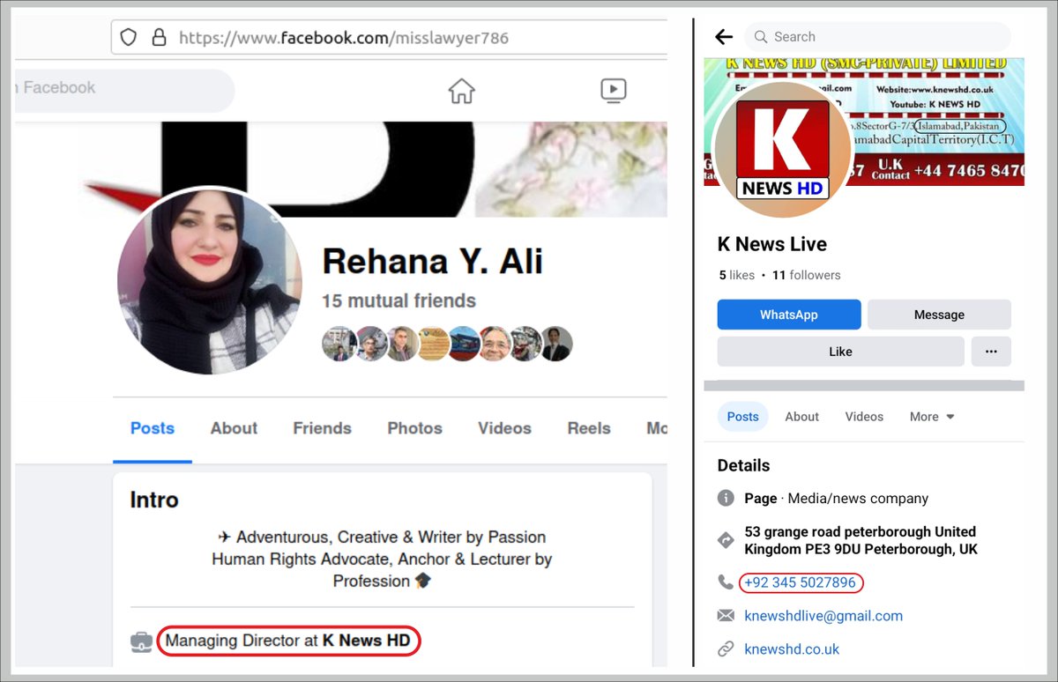The width and height of the screenshot is (1058, 682).
Task: Open the Reels tab
Action: click(589, 428)
